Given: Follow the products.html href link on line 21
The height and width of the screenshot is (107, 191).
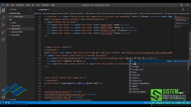Looking at the screenshot, I should (x=108, y=30).
